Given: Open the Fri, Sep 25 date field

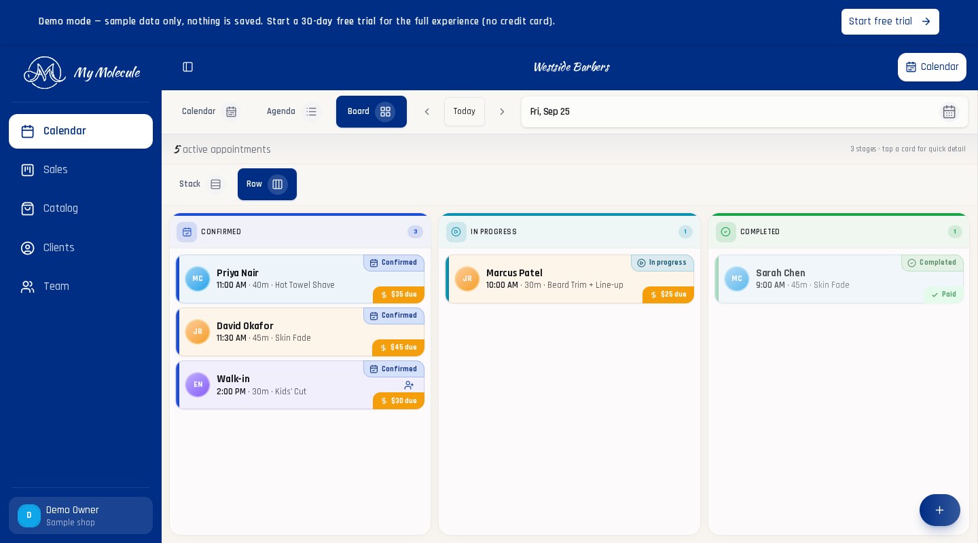Looking at the screenshot, I should tap(744, 112).
